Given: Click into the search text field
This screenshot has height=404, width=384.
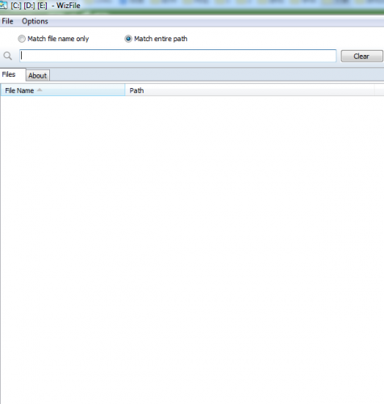Looking at the screenshot, I should (x=177, y=56).
